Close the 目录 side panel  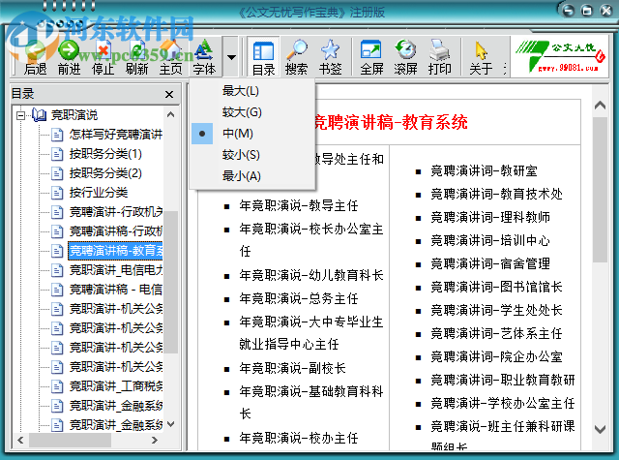pyautogui.click(x=169, y=95)
